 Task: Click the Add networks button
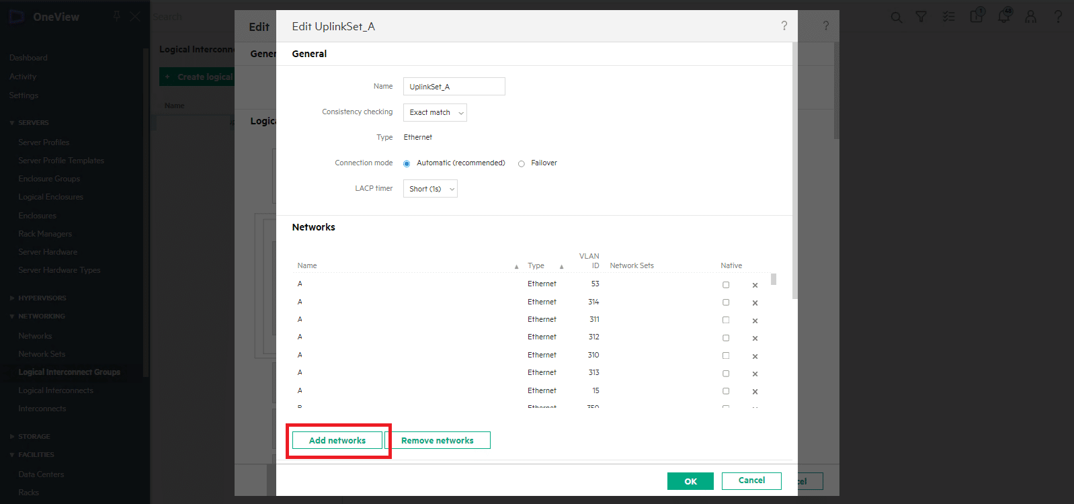point(337,440)
